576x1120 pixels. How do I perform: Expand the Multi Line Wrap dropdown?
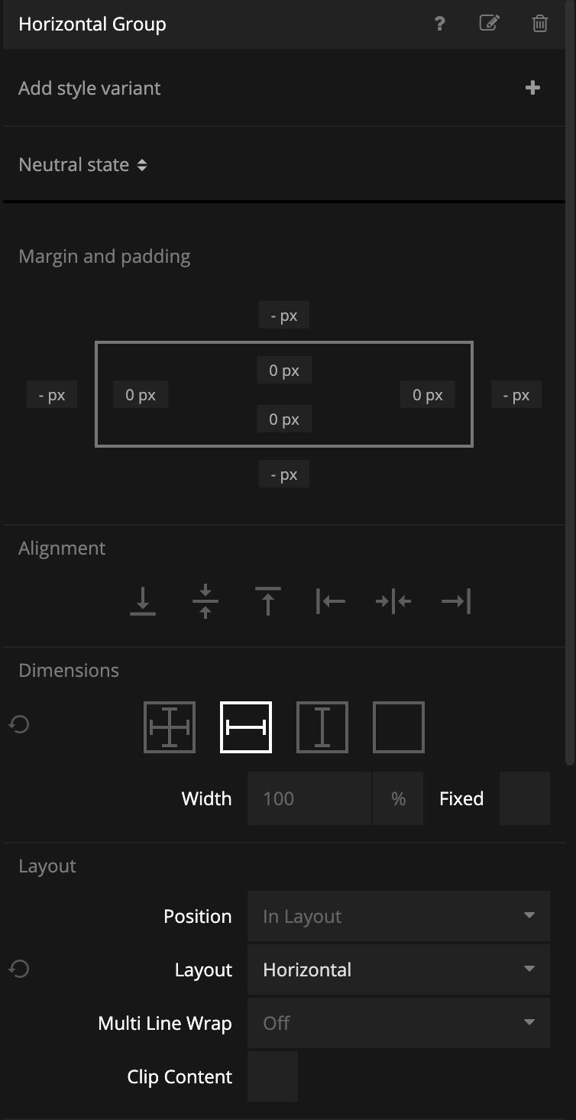pos(398,1023)
